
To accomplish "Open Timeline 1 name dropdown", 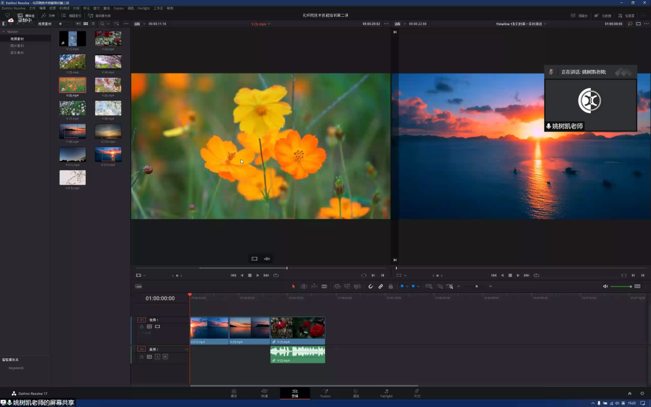I will [x=521, y=24].
